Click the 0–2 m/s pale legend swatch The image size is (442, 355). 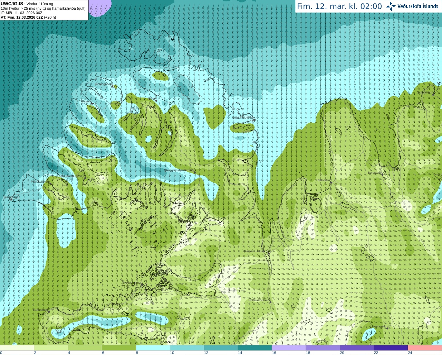(x=17, y=348)
